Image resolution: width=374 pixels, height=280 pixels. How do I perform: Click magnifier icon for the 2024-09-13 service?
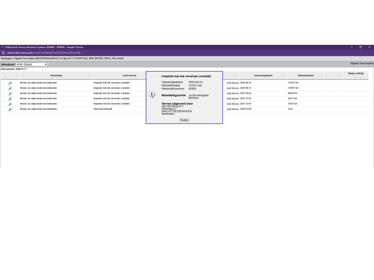click(10, 88)
